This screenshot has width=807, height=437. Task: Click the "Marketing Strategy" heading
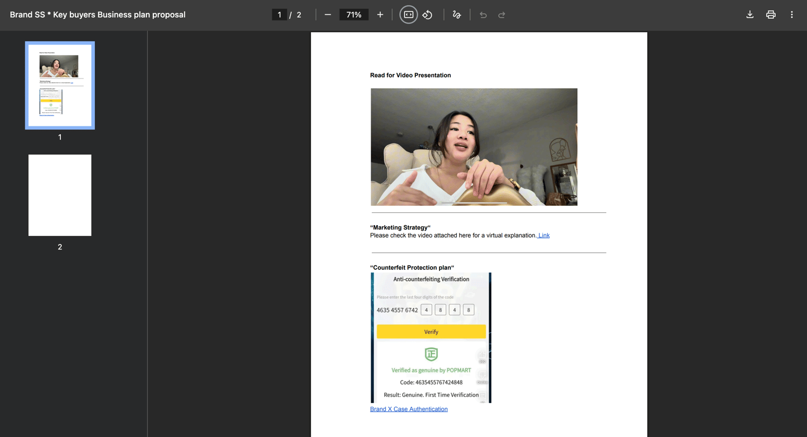point(400,227)
